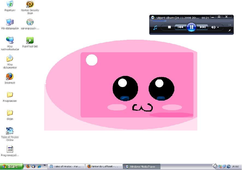This screenshot has height=170, width=242.
Task: Skip to the next track
Action: pyautogui.click(x=202, y=27)
